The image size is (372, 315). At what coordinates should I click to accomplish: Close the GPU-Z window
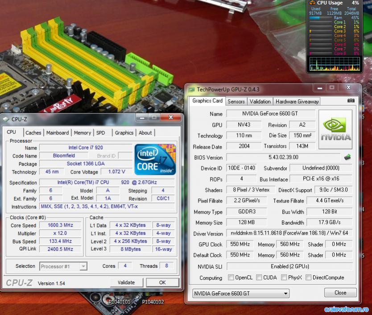click(348, 87)
